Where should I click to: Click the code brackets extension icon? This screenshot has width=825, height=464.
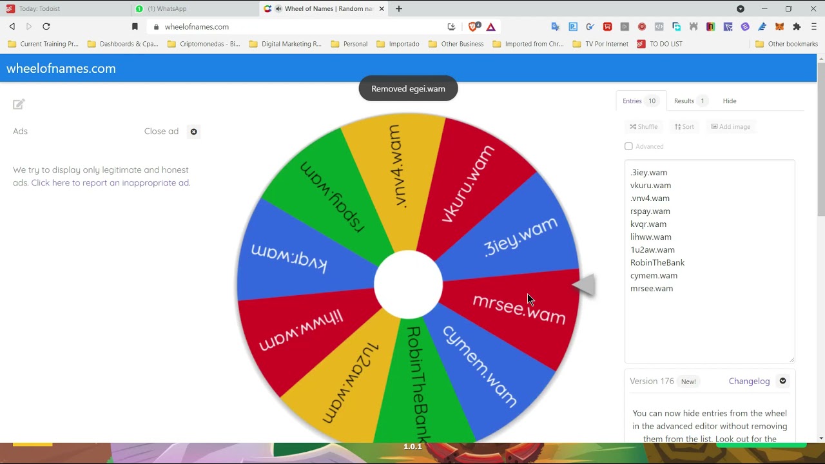pos(659,26)
